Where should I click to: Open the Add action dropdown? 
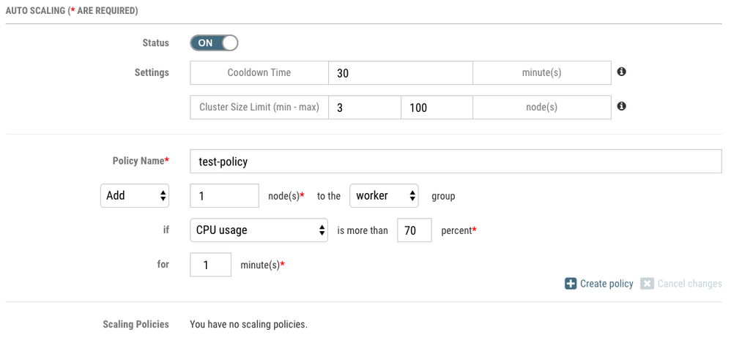click(x=135, y=195)
